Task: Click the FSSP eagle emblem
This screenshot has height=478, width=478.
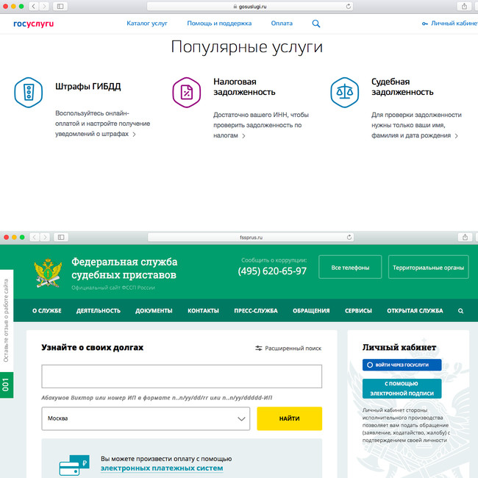Action: pyautogui.click(x=48, y=273)
